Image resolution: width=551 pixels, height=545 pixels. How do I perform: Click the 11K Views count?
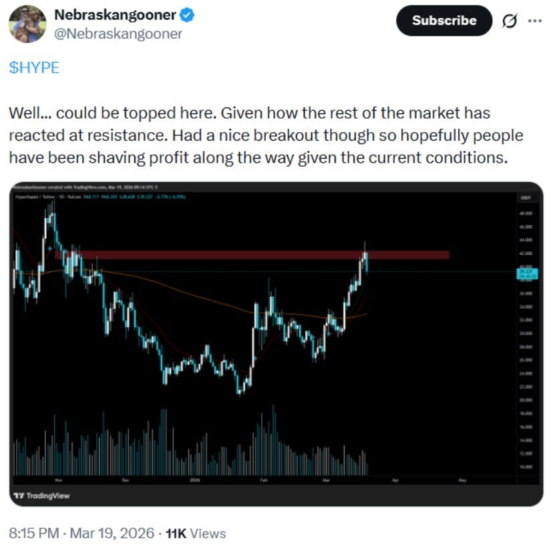196,533
